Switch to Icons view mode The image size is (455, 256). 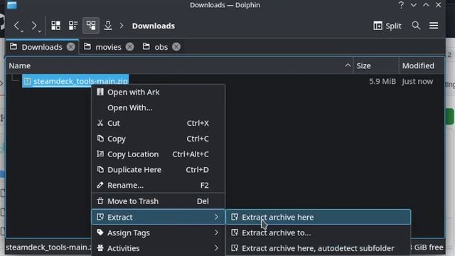55,26
